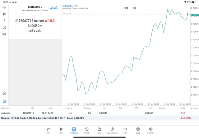The height and width of the screenshot is (139, 199).
Task: Click the red-blue square chart icon
Action: (x=126, y=8)
